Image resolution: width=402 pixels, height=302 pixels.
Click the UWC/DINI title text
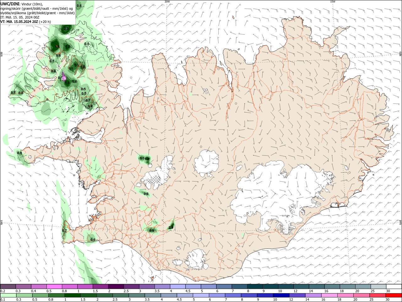click(x=10, y=4)
